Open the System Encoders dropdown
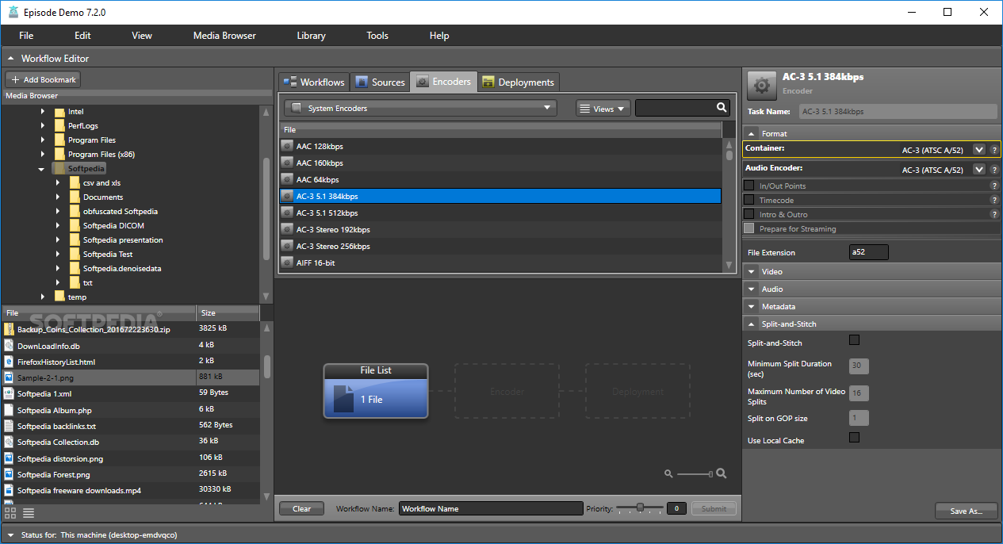 coord(420,108)
